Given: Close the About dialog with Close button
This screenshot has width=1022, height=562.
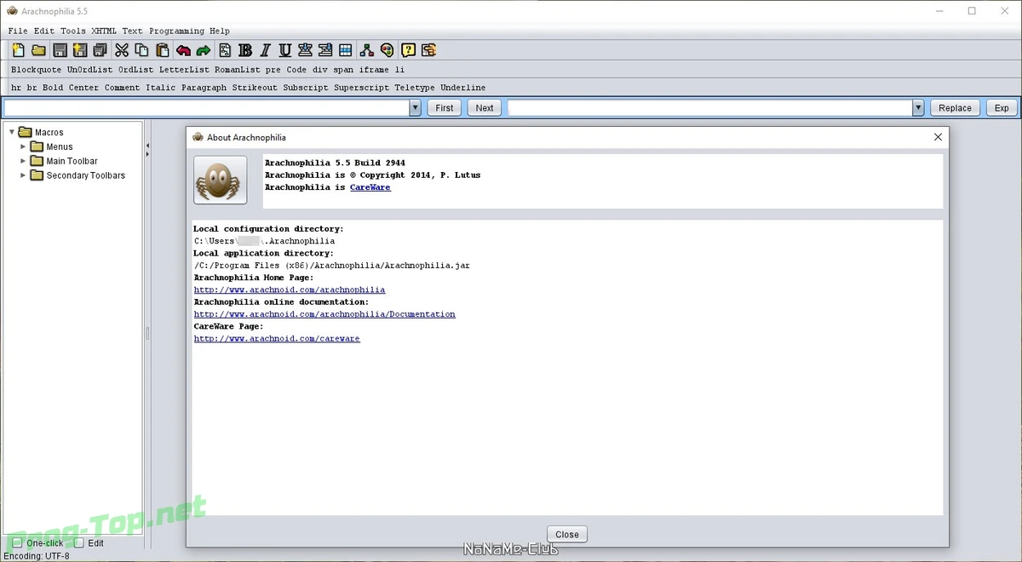Looking at the screenshot, I should pyautogui.click(x=567, y=535).
